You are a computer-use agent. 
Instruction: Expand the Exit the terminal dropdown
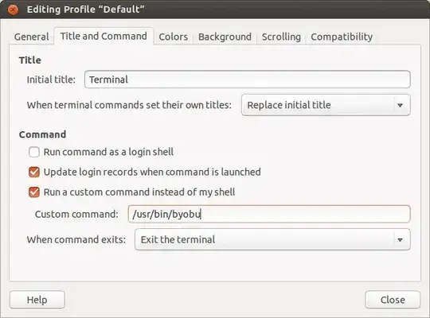(272, 239)
